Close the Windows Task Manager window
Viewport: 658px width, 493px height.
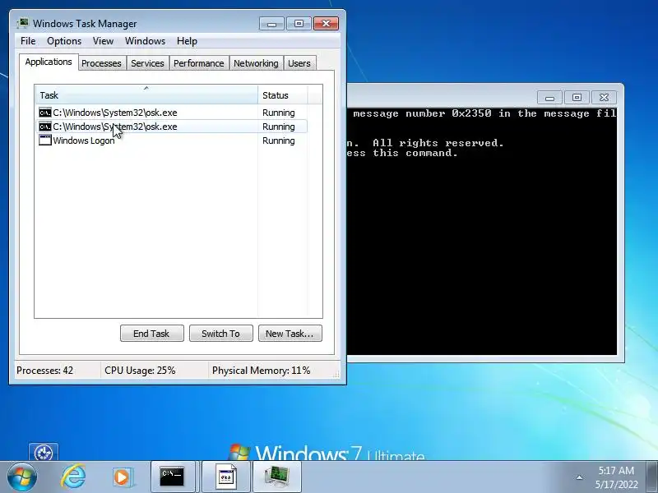pos(326,24)
